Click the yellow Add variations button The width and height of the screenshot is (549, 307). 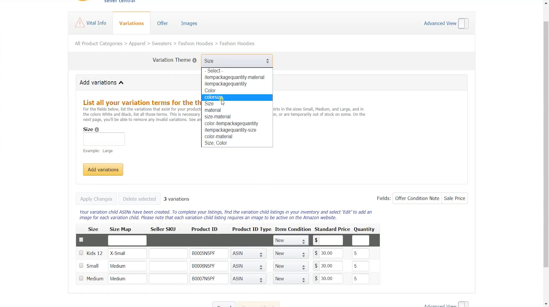[x=103, y=169]
